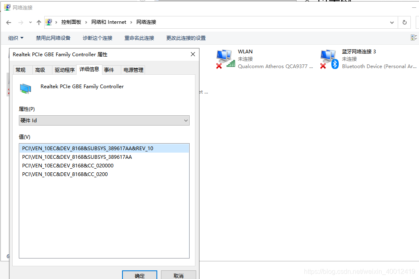
Task: Expand the address bar history chevron
Action: 392,23
